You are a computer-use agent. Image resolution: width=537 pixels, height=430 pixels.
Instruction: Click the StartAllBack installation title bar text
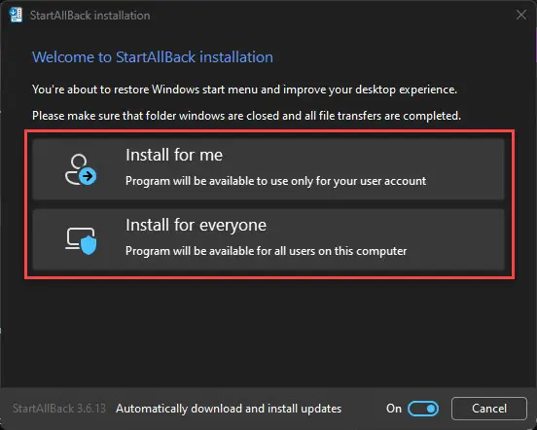[89, 16]
